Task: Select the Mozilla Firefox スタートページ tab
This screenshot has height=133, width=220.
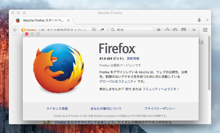Action: (43, 20)
